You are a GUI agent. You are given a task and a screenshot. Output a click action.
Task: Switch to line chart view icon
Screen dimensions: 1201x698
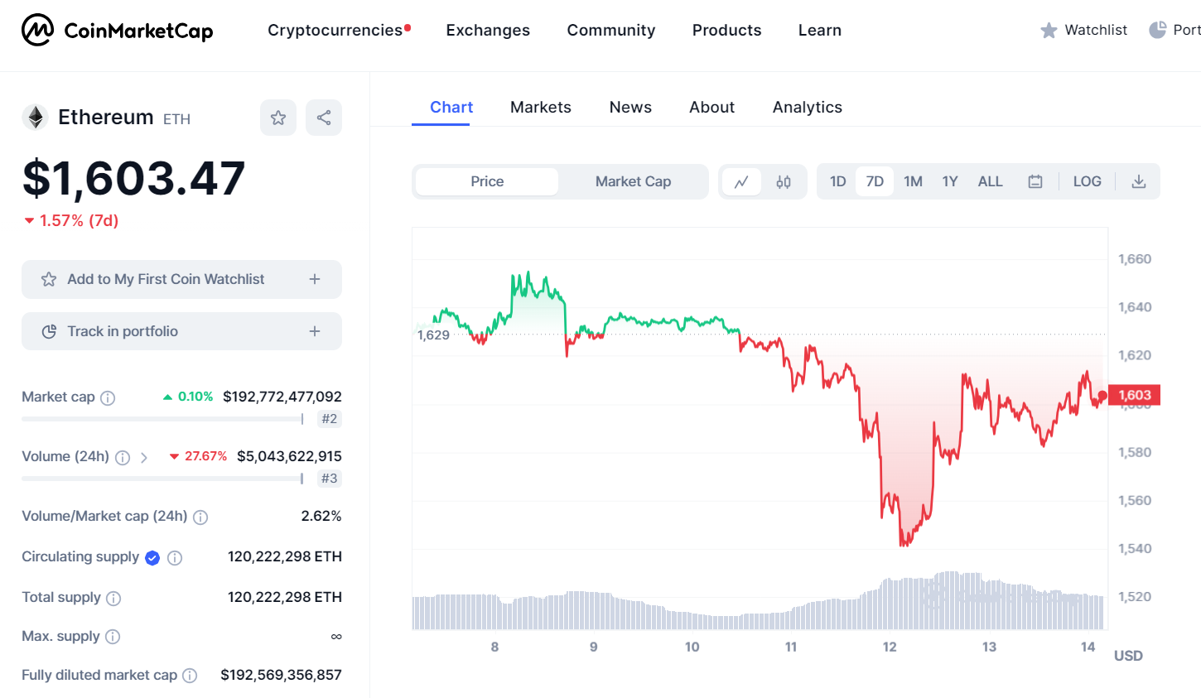pos(741,181)
